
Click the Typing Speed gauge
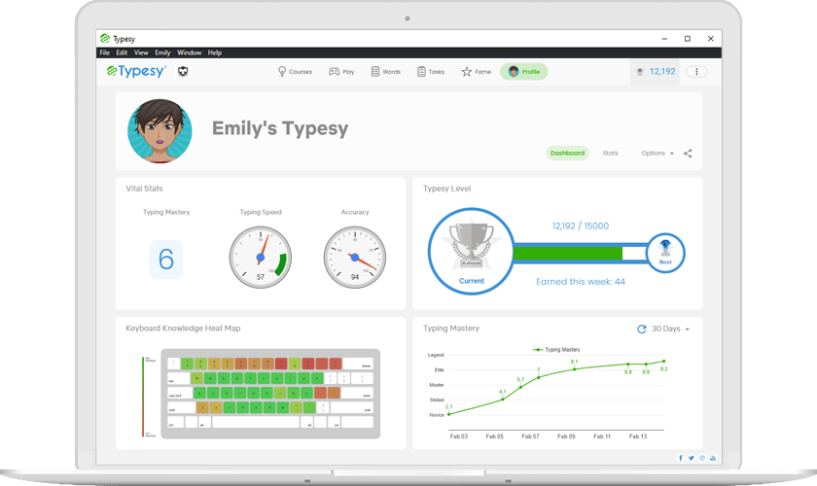(x=261, y=258)
